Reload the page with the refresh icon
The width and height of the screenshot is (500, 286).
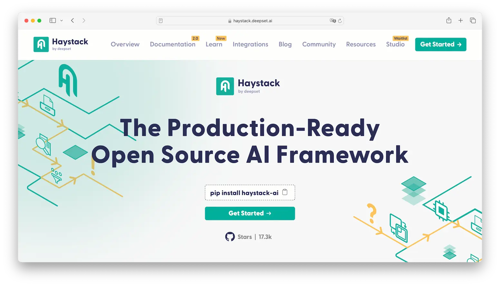click(x=340, y=21)
